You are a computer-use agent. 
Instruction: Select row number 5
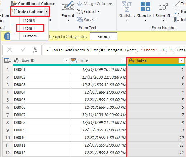point(8,100)
